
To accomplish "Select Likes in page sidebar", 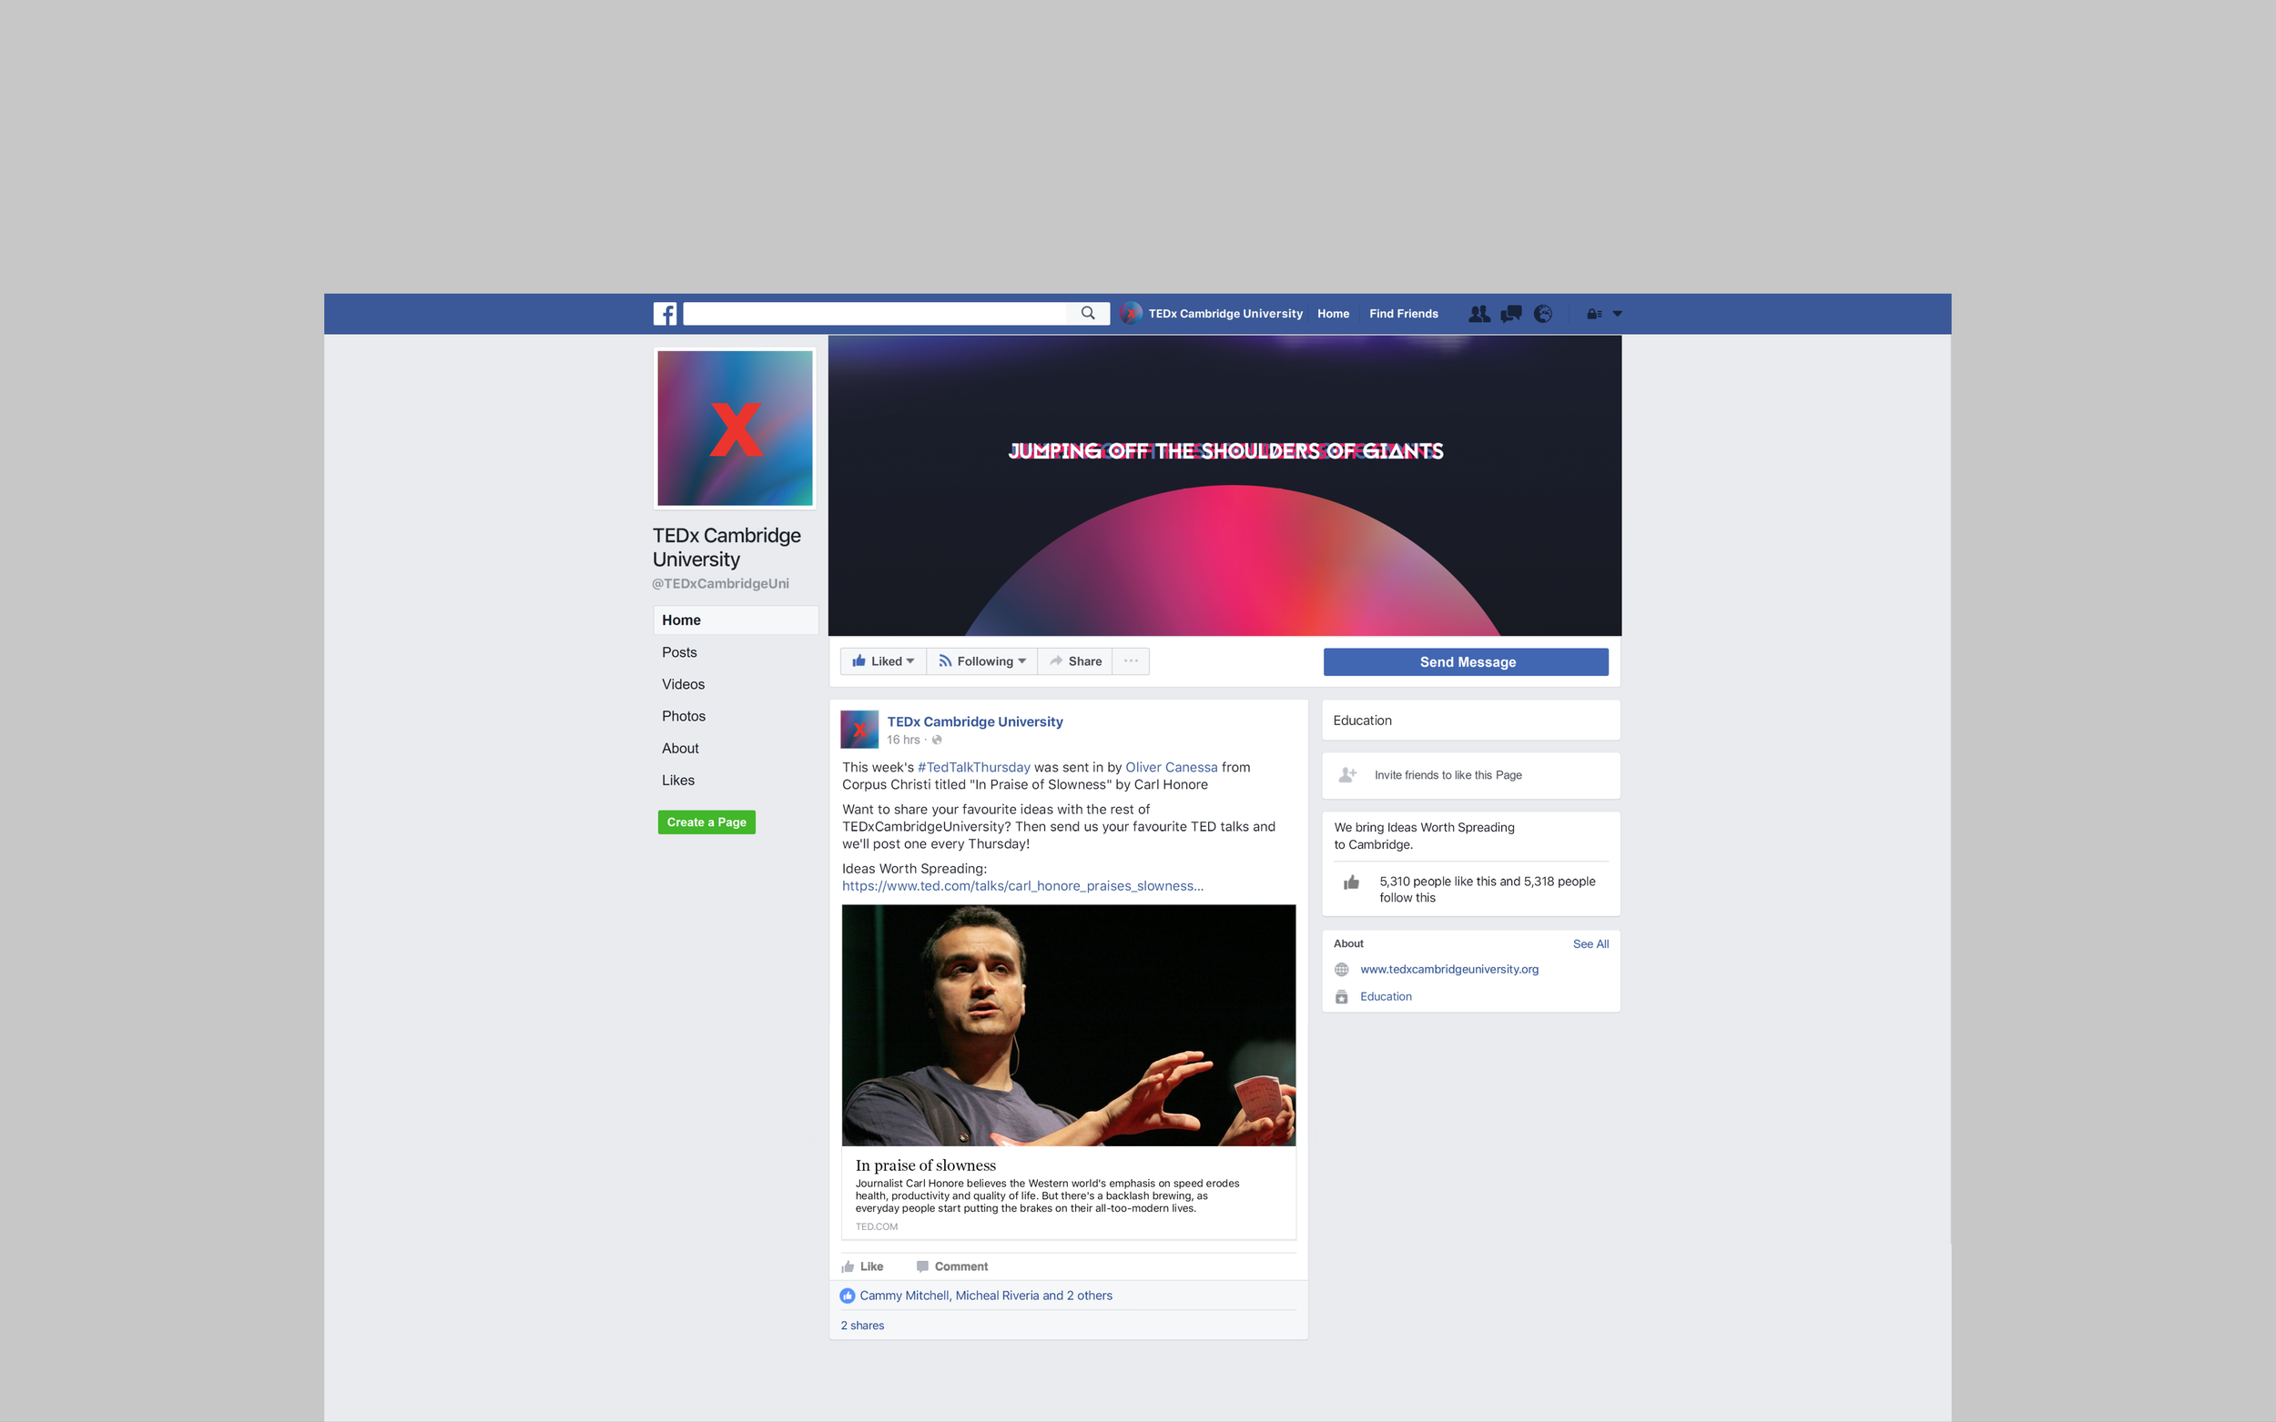I will (x=677, y=780).
